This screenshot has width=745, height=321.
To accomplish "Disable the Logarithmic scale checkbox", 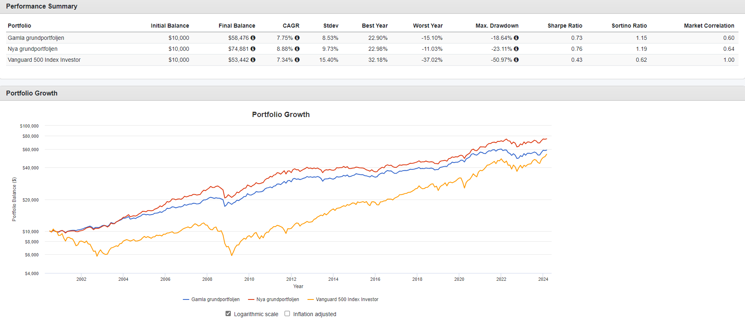I will coord(228,314).
